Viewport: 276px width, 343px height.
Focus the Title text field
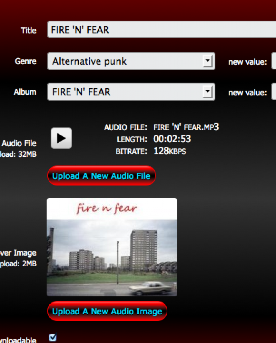click(162, 29)
